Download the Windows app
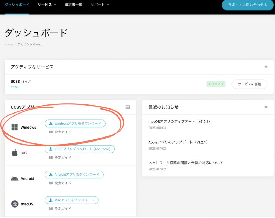This screenshot has width=275, height=218. (75, 124)
